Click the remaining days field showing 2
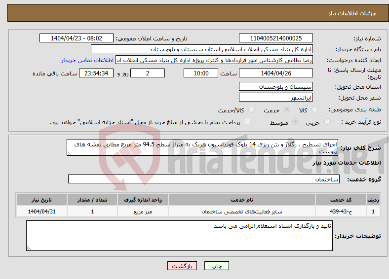 [148, 73]
